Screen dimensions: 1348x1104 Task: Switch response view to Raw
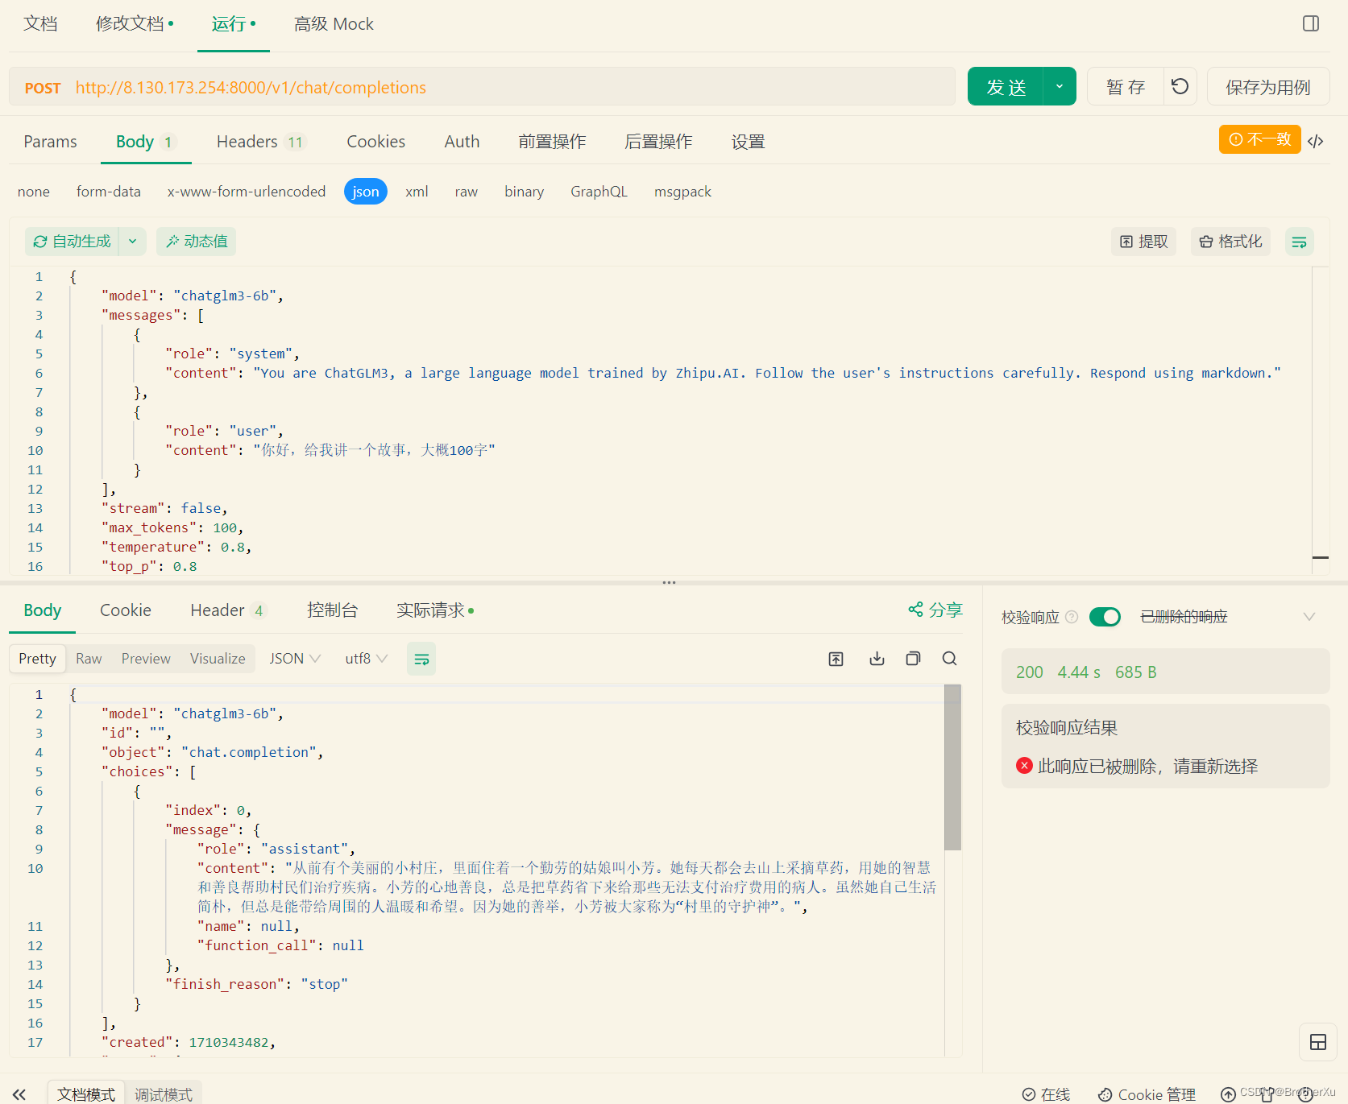(89, 659)
